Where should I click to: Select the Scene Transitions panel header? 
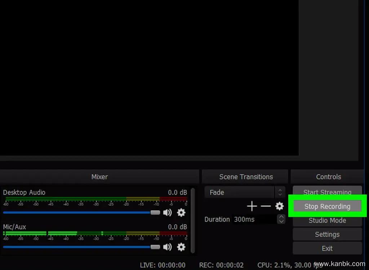click(x=245, y=177)
